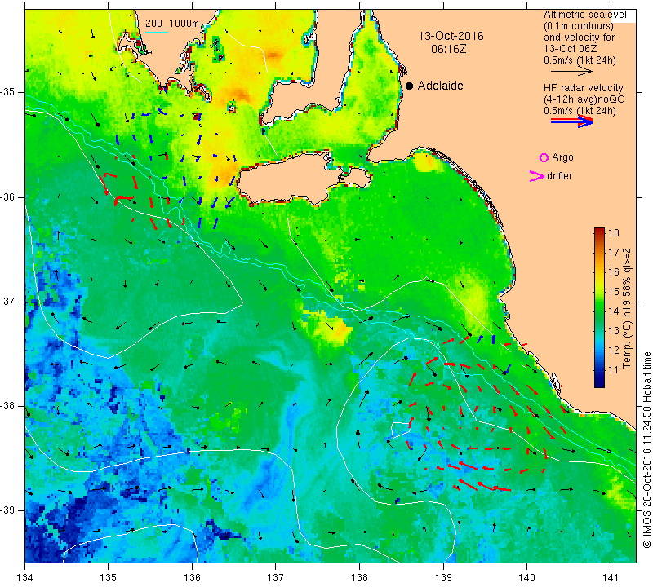Click the 'HF radar velocity' legend heading
The width and height of the screenshot is (653, 587).
tap(583, 88)
